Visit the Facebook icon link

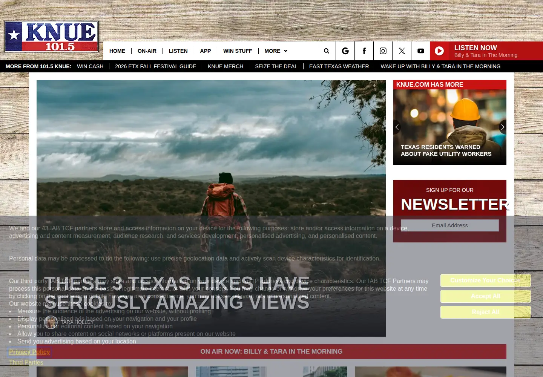(364, 51)
